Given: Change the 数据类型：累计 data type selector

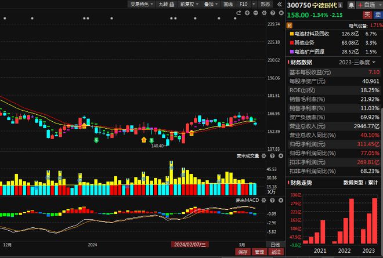Looking at the screenshot, I should click(x=360, y=183).
